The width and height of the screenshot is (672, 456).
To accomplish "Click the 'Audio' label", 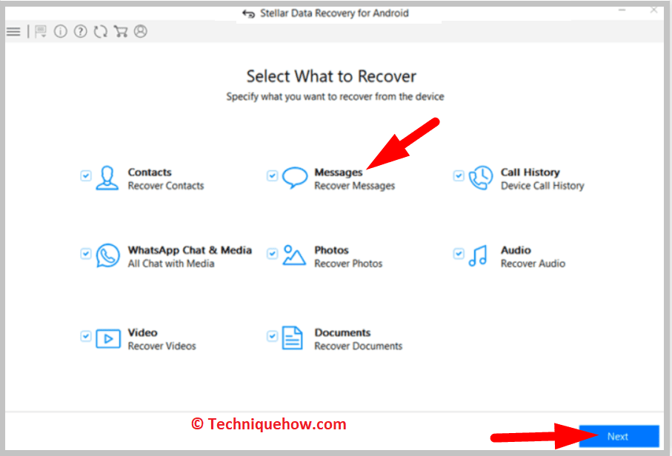I will (x=516, y=250).
